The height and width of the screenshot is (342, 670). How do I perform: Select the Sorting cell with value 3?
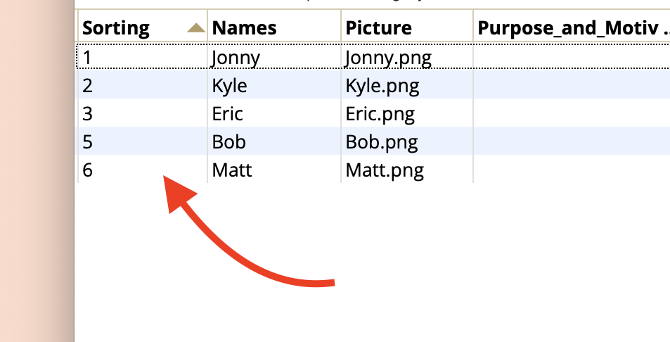click(x=143, y=113)
